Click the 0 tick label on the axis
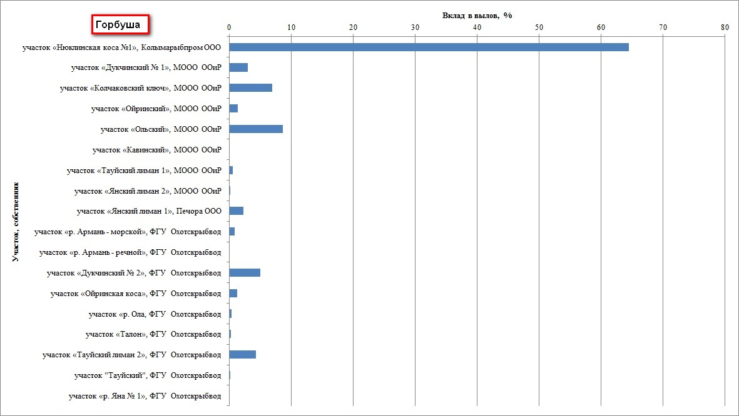739x416 pixels. tap(230, 27)
